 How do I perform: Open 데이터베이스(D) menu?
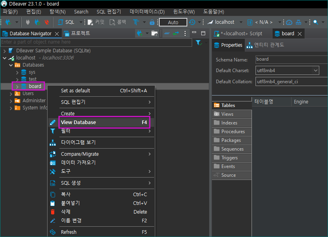pyautogui.click(x=147, y=12)
